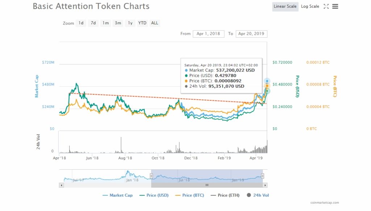Select the 7d zoom option
Screen dimensions: 371x211
tap(93, 23)
